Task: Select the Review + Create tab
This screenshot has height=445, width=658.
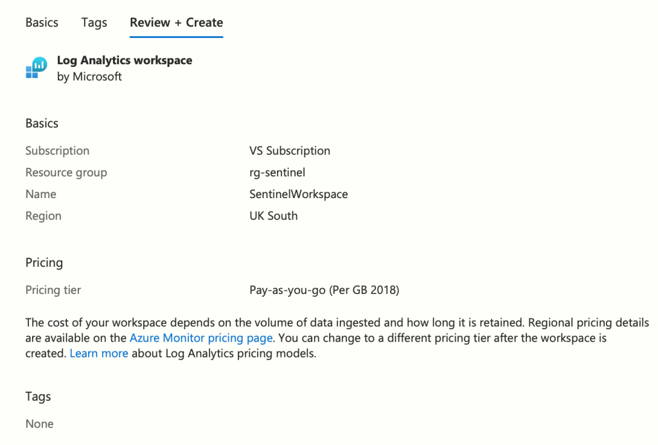Action: coord(176,23)
